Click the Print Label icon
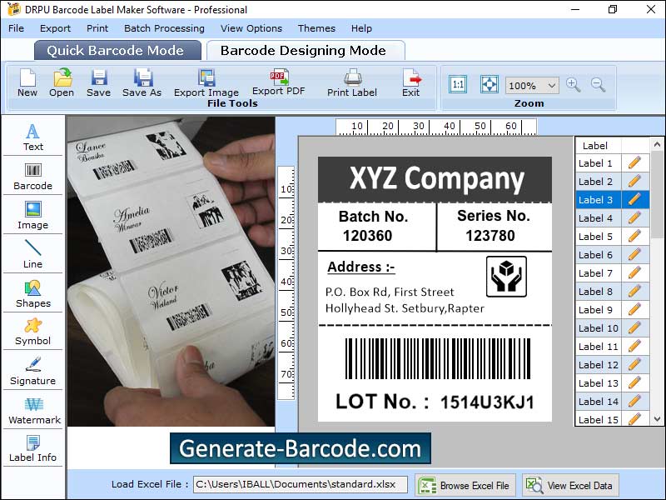The image size is (666, 500). (351, 82)
